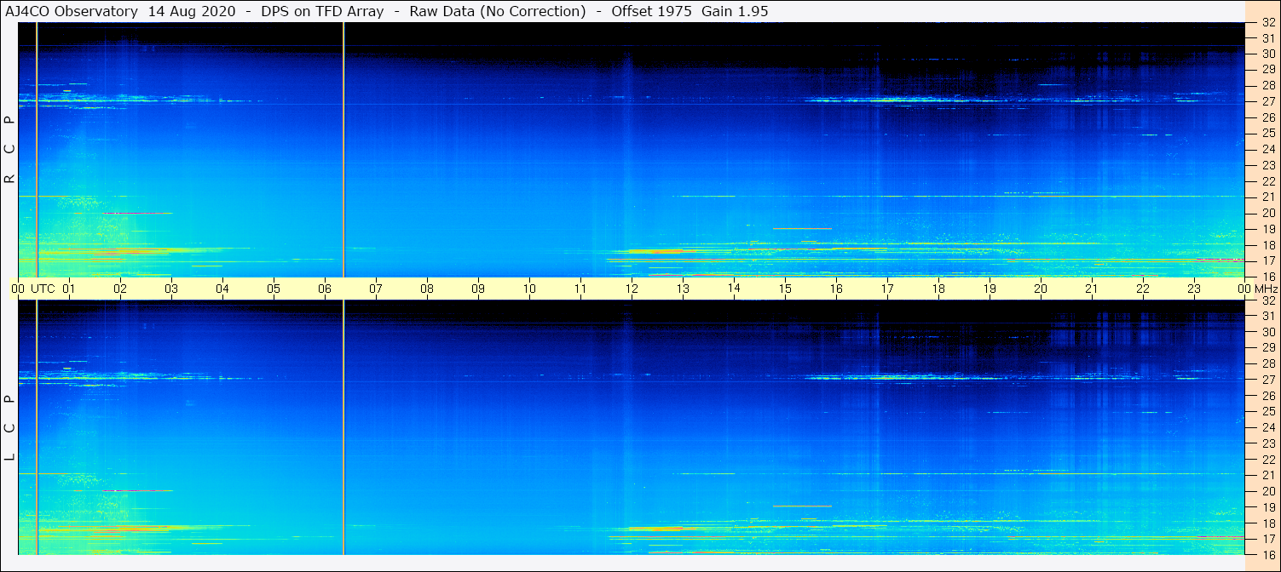Click the 'UTC' label on time axis

coord(43,289)
